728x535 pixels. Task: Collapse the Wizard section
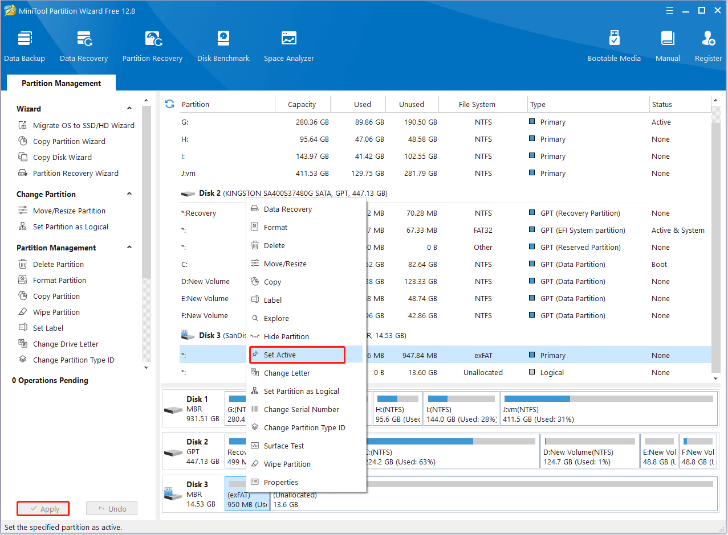click(x=129, y=109)
